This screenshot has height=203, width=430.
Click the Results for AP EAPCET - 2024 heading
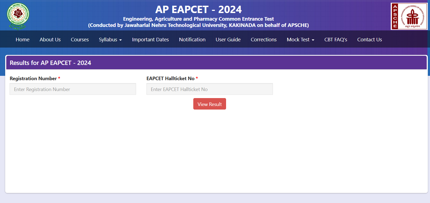[50, 63]
